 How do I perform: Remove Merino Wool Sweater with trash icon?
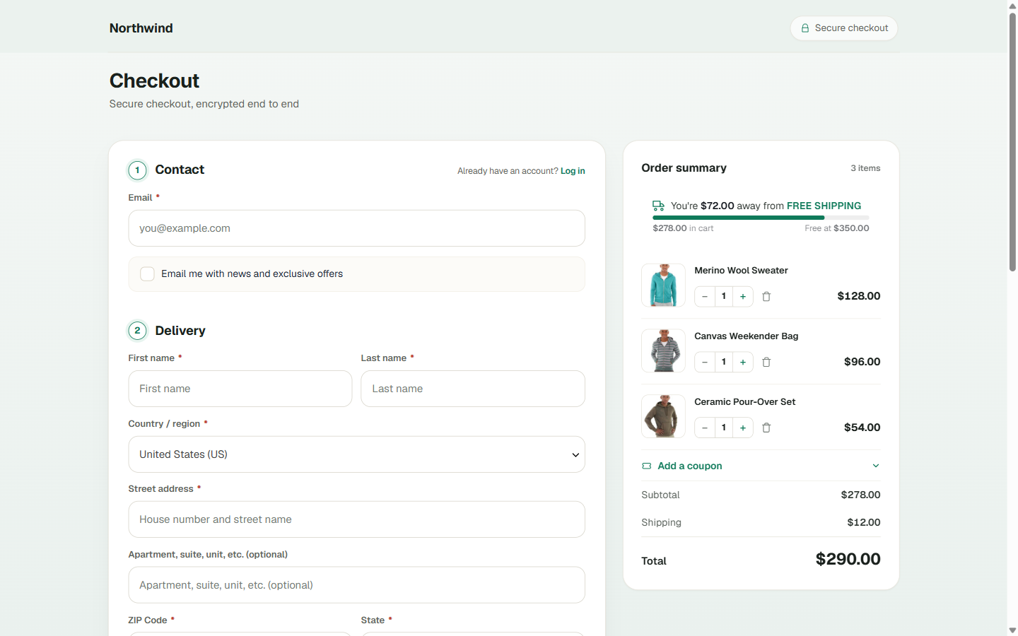[x=766, y=297]
